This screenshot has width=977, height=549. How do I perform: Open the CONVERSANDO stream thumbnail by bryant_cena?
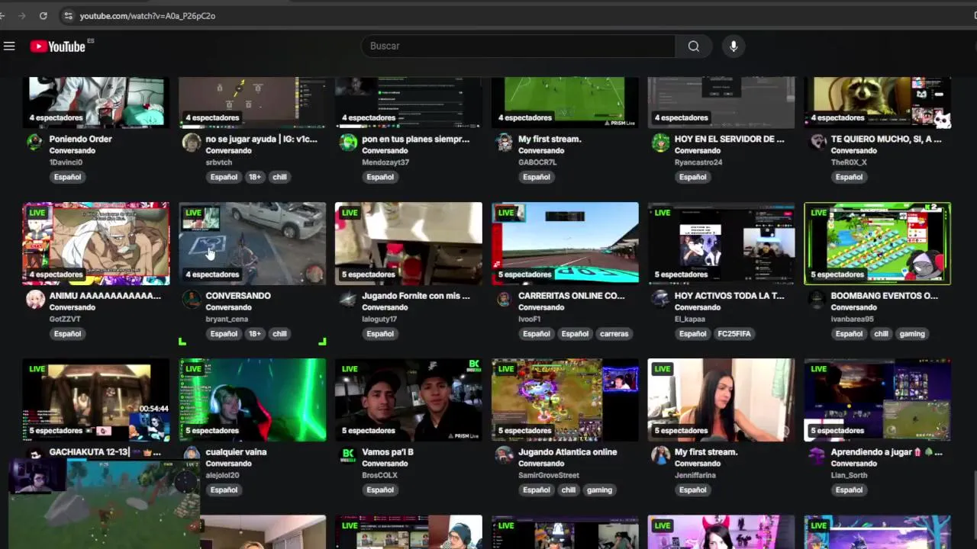click(x=253, y=243)
